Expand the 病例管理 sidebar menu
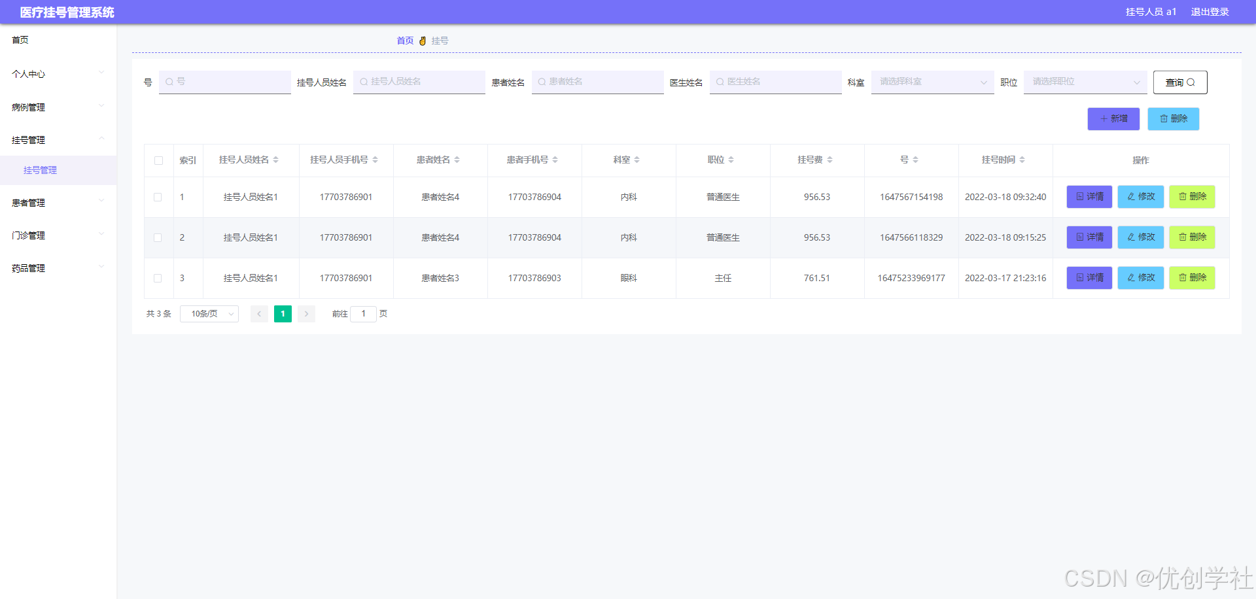 (x=58, y=107)
